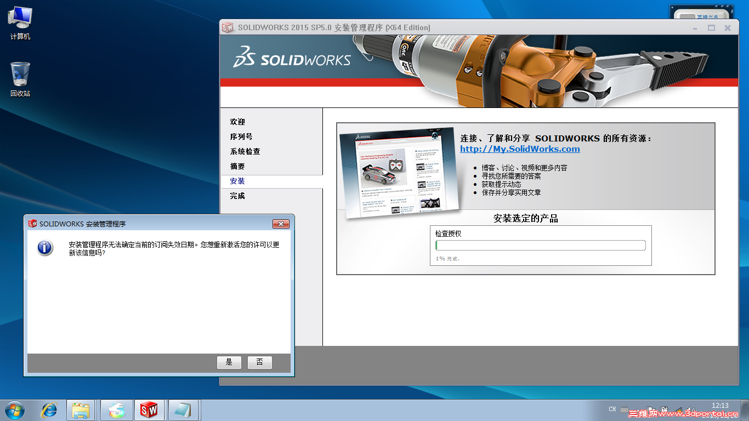Screen dimensions: 749x421
Task: Minimize the SOLIDWORKS 2015 installer window
Action: click(x=696, y=27)
